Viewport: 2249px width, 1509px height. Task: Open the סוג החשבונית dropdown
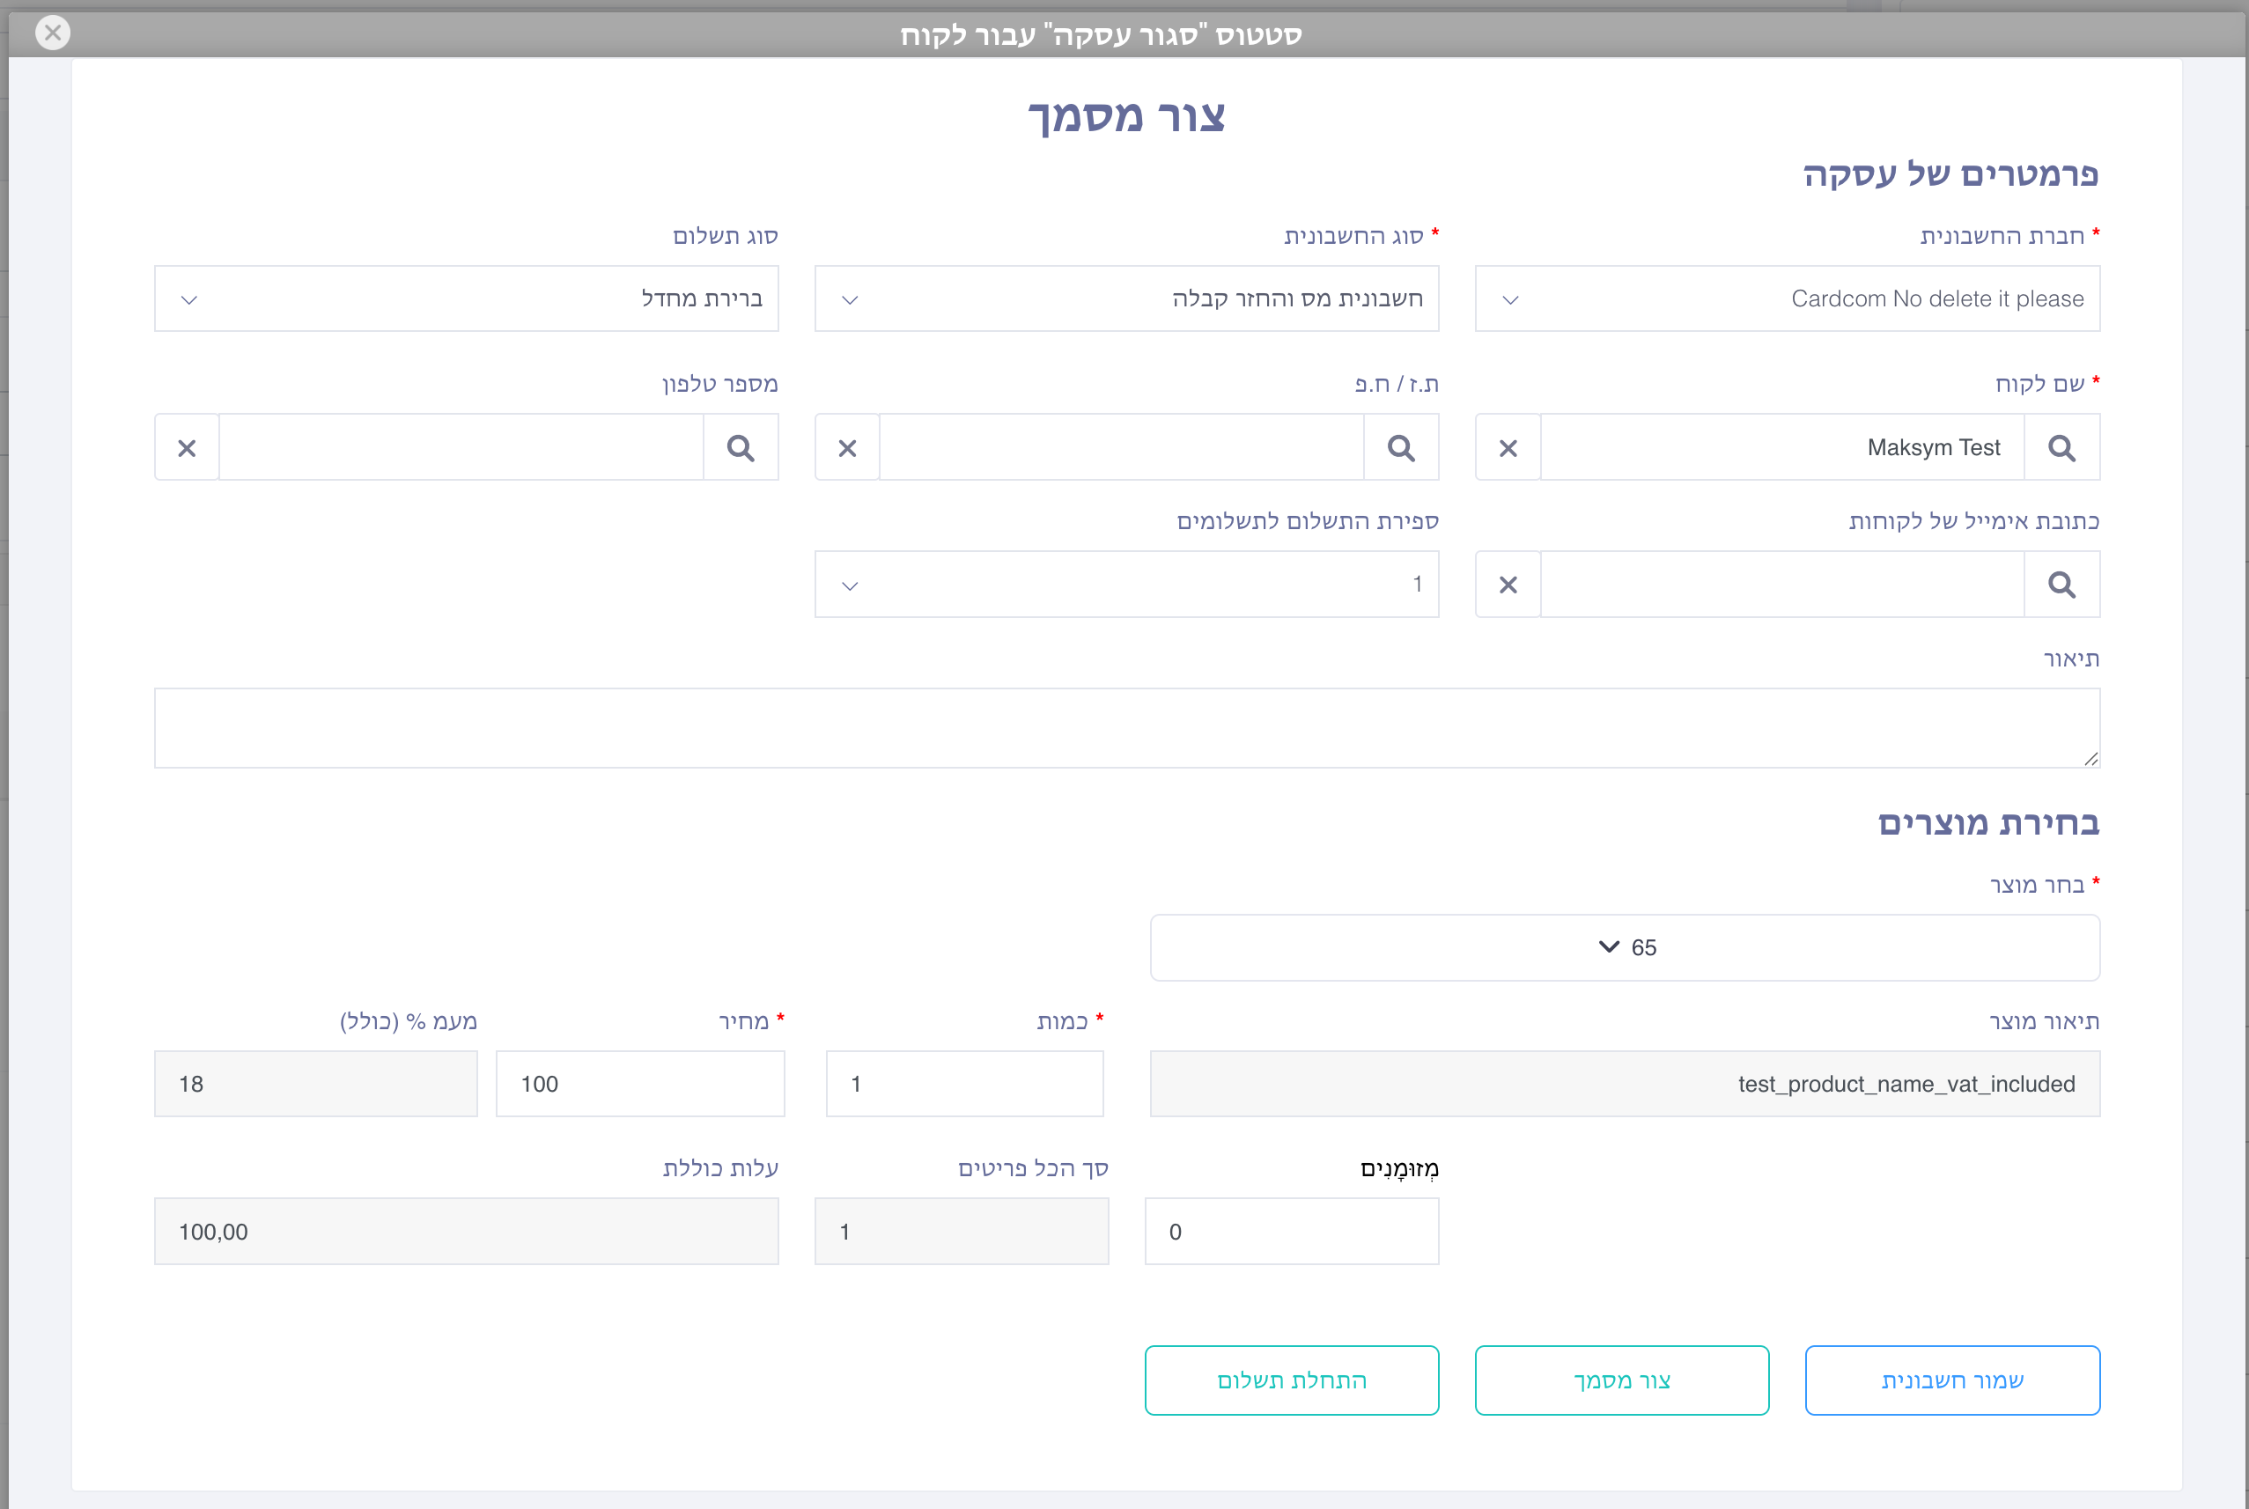click(x=1127, y=298)
